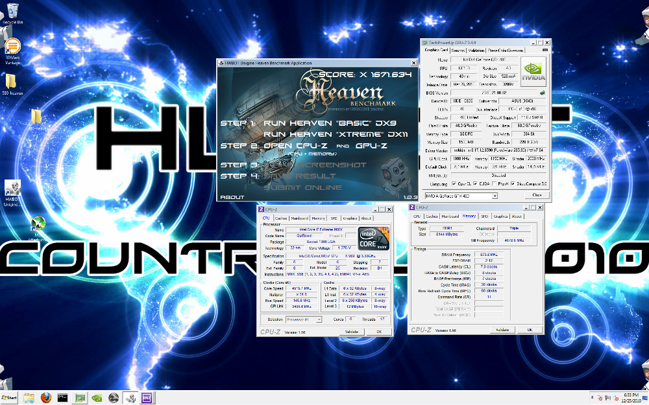Screen dimensions: 649x405
Task: Open the NVIDIA taskbar icon
Action: pos(97,398)
